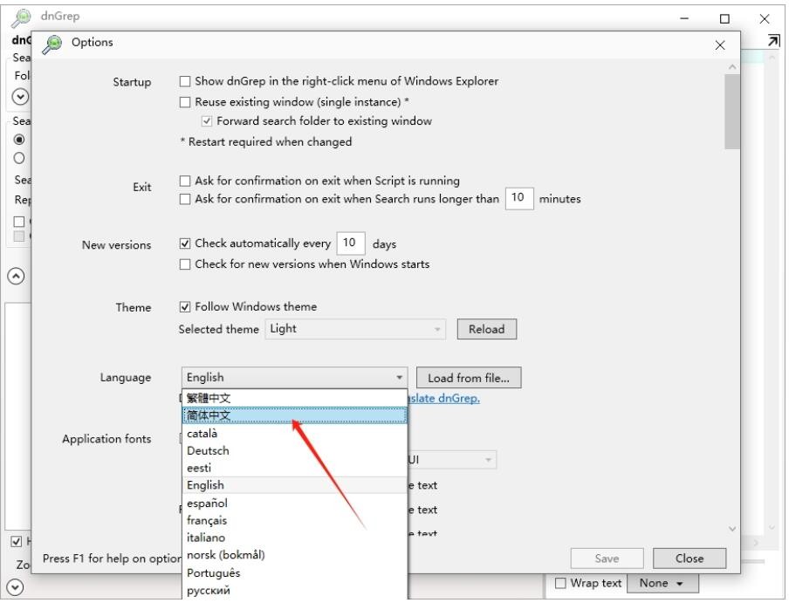Click the dnGrep magnifier icon in Options title
The height and width of the screenshot is (603, 789).
tap(51, 44)
